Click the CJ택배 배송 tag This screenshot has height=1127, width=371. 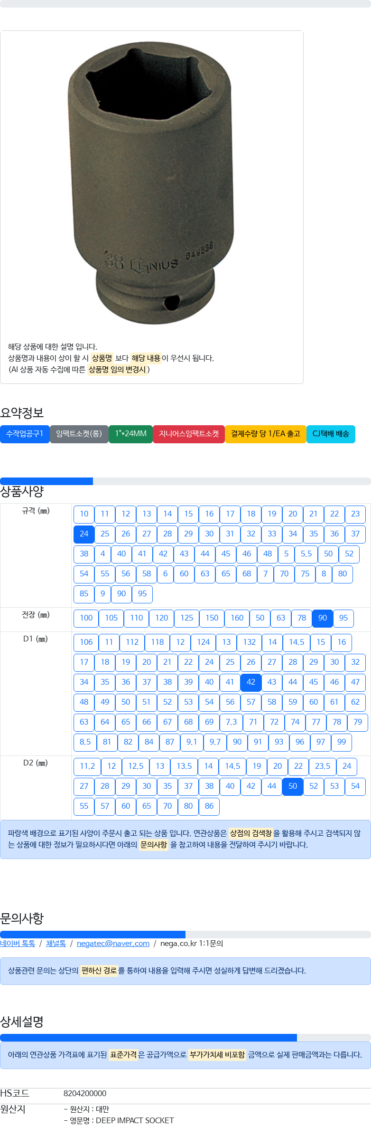331,434
